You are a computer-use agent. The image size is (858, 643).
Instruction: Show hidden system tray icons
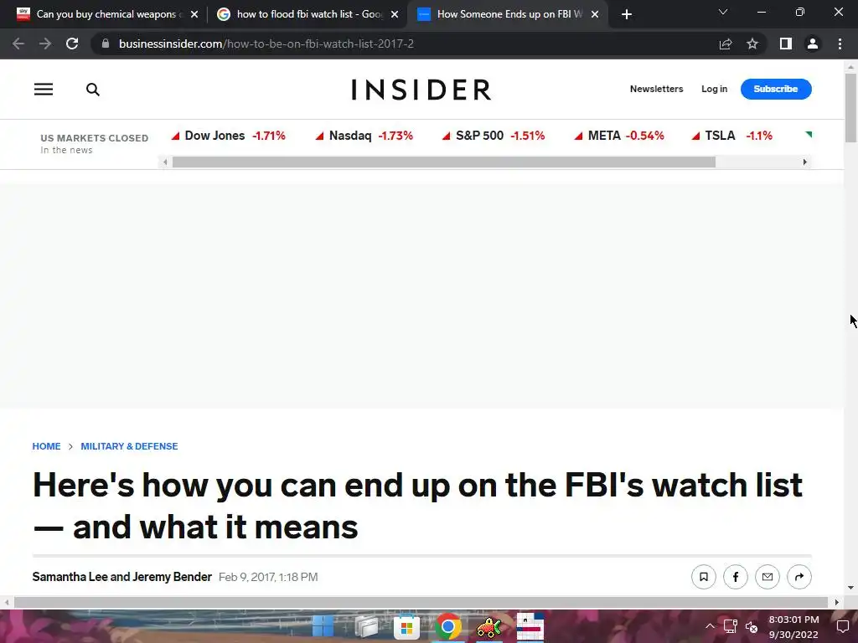click(x=709, y=626)
